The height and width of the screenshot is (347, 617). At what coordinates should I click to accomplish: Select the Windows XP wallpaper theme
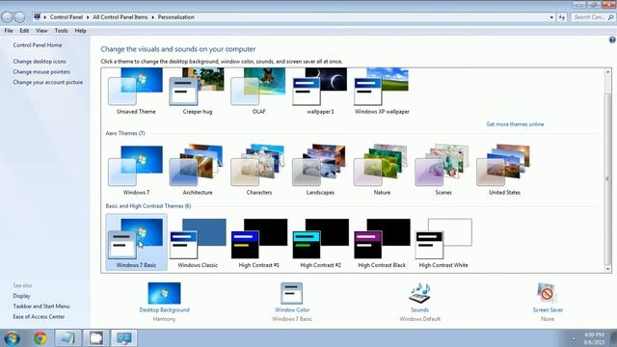tap(382, 91)
